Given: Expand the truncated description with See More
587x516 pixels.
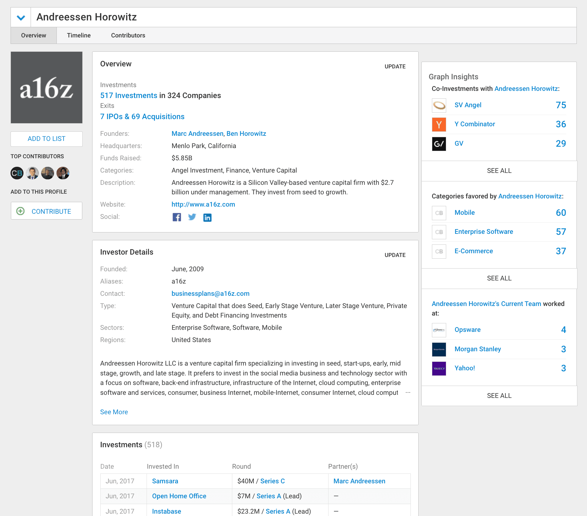Looking at the screenshot, I should pyautogui.click(x=114, y=412).
